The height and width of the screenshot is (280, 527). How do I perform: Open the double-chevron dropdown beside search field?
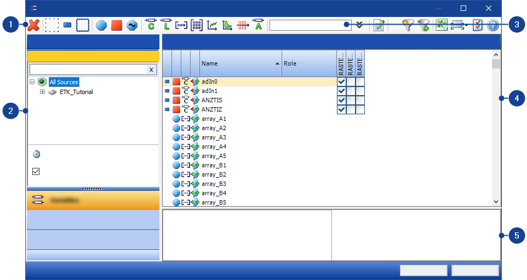pyautogui.click(x=359, y=25)
